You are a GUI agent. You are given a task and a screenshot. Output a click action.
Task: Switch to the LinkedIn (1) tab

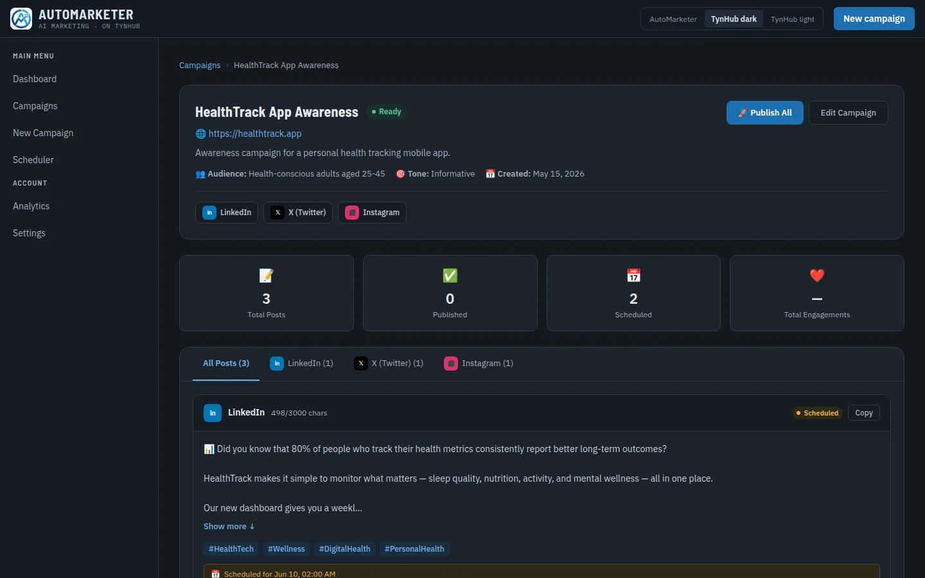(301, 363)
